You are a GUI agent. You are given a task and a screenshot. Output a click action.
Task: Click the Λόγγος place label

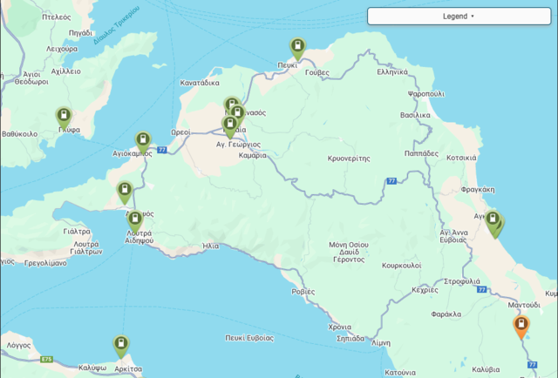(x=19, y=346)
